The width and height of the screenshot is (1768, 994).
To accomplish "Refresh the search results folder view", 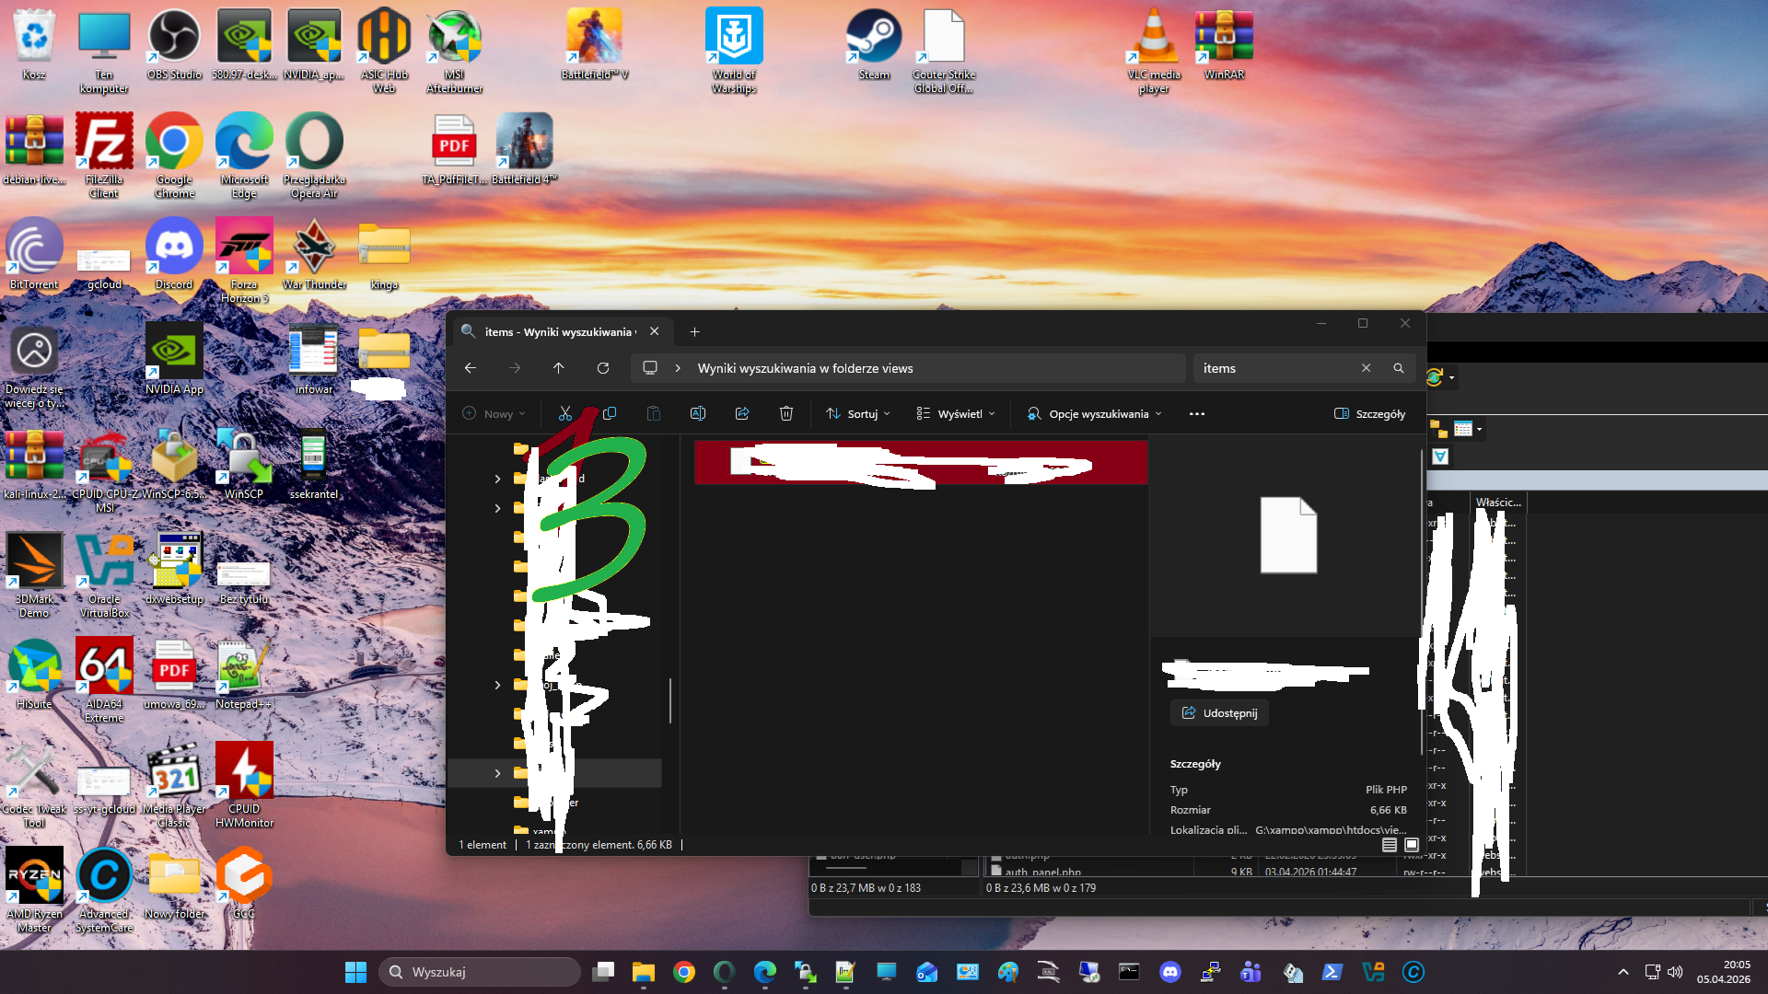I will [603, 368].
